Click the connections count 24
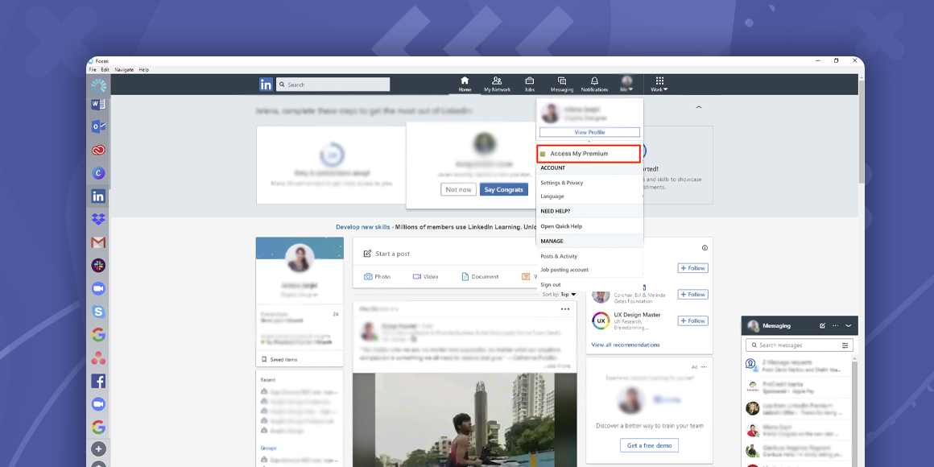 pos(336,314)
